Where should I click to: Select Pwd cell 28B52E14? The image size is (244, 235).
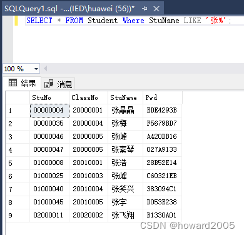[162, 163]
